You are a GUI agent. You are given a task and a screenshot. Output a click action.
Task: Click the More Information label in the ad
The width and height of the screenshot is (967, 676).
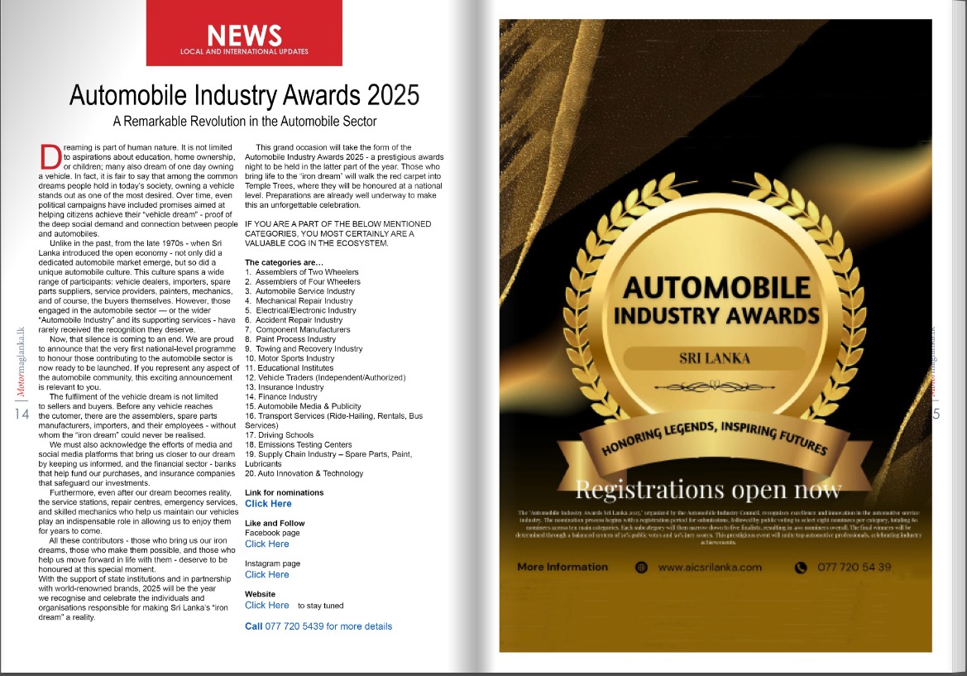point(562,568)
